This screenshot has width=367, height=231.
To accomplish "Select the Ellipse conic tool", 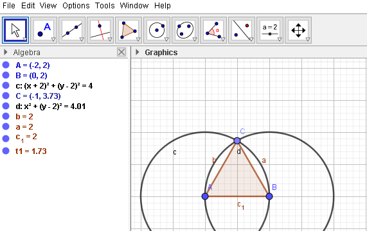I will pyautogui.click(x=185, y=30).
